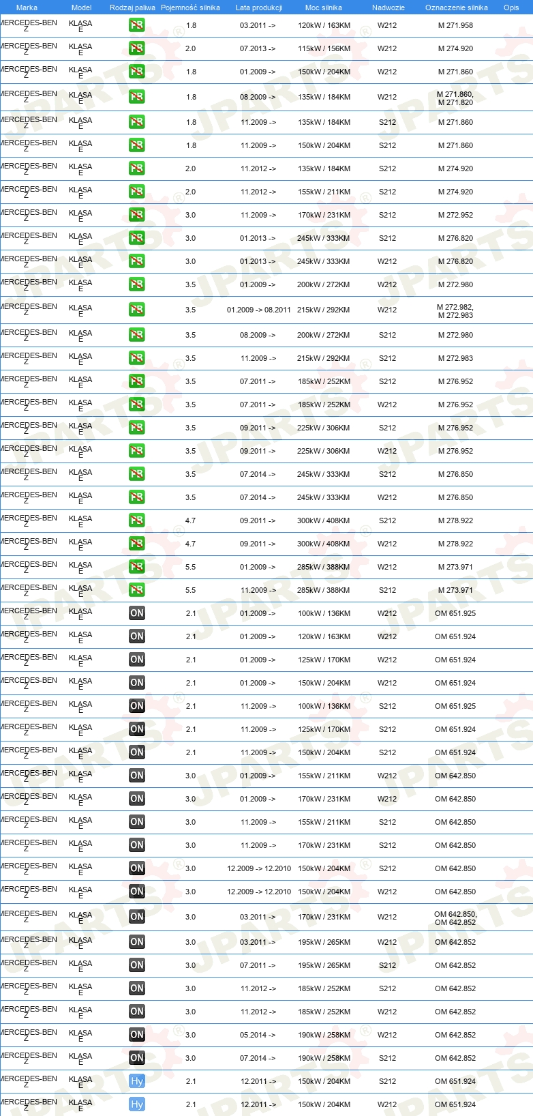Click Hy hybrid icon in W212 12.2011 row
The height and width of the screenshot is (1116, 533).
tap(137, 1104)
